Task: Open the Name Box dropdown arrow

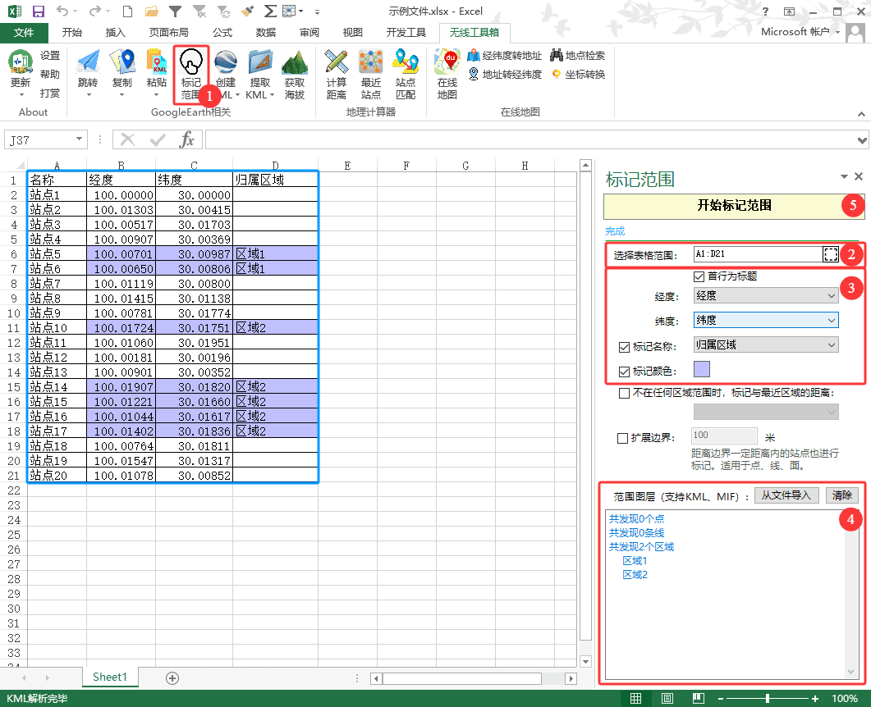Action: [x=79, y=139]
